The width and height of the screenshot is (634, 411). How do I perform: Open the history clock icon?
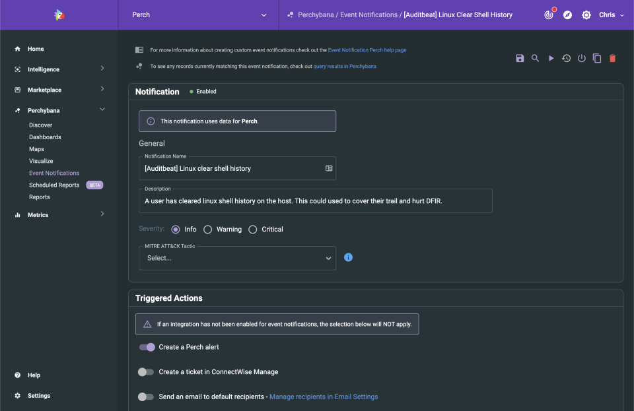(566, 58)
